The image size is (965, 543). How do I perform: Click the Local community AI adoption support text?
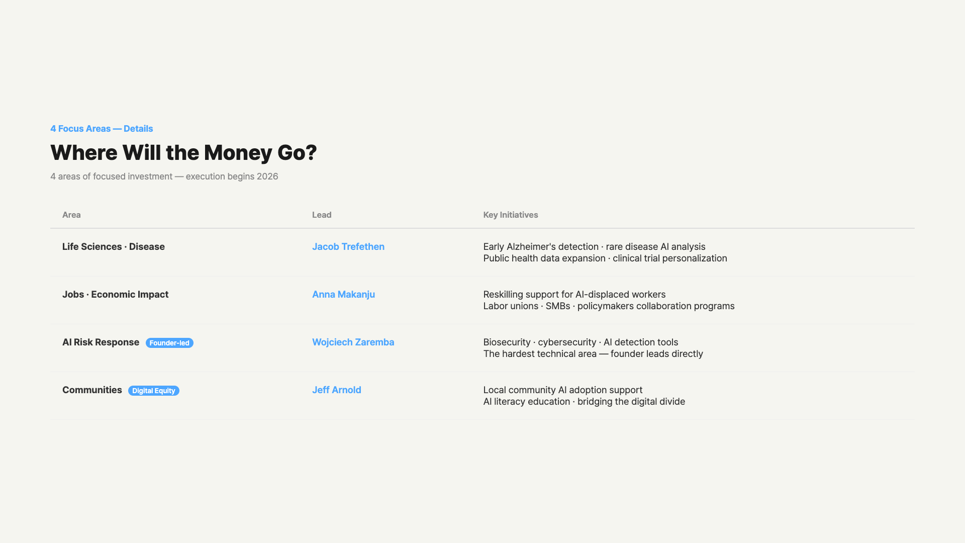click(x=562, y=390)
